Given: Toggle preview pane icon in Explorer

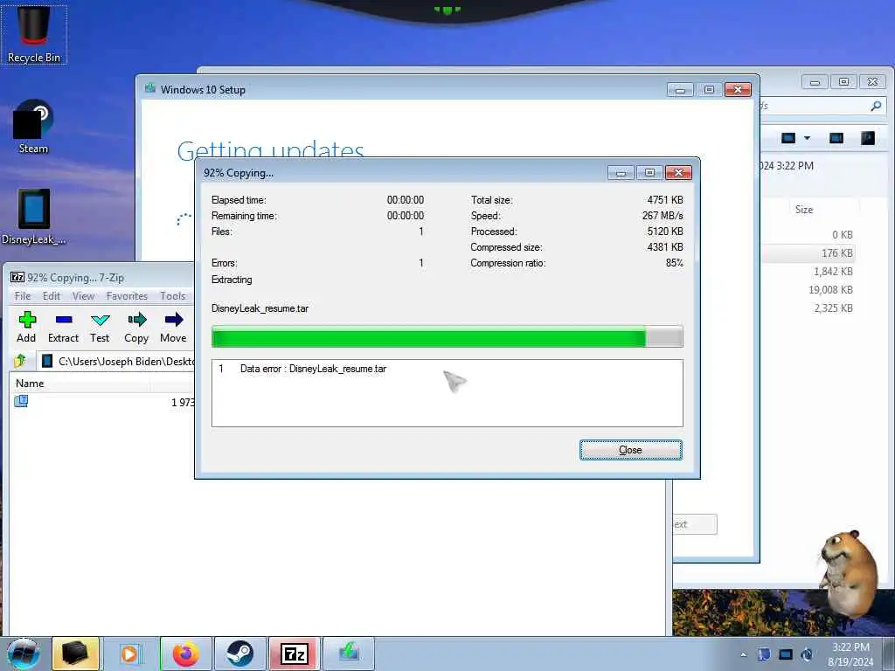Looking at the screenshot, I should tap(836, 138).
